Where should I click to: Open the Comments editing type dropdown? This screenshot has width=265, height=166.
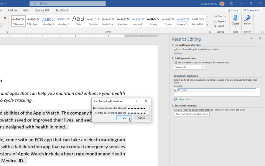point(204,67)
